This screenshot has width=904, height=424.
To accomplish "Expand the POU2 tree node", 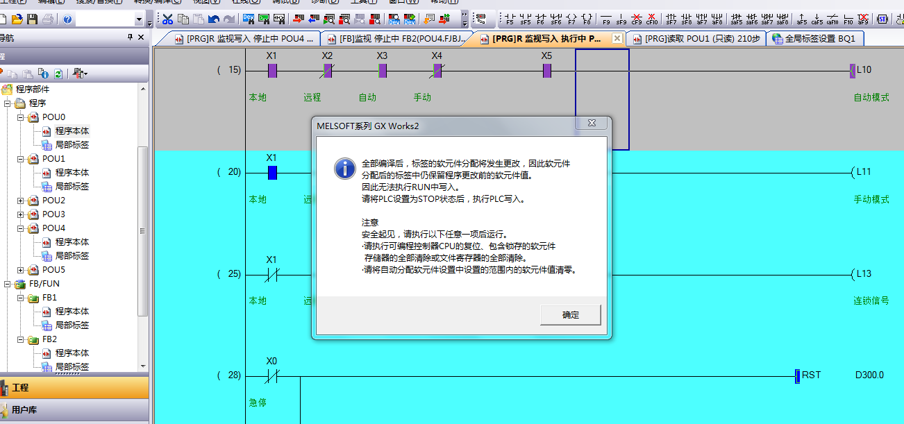I will click(21, 201).
